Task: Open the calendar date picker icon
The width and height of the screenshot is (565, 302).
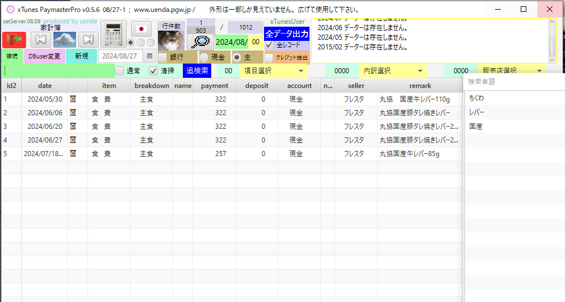Action: click(x=150, y=56)
